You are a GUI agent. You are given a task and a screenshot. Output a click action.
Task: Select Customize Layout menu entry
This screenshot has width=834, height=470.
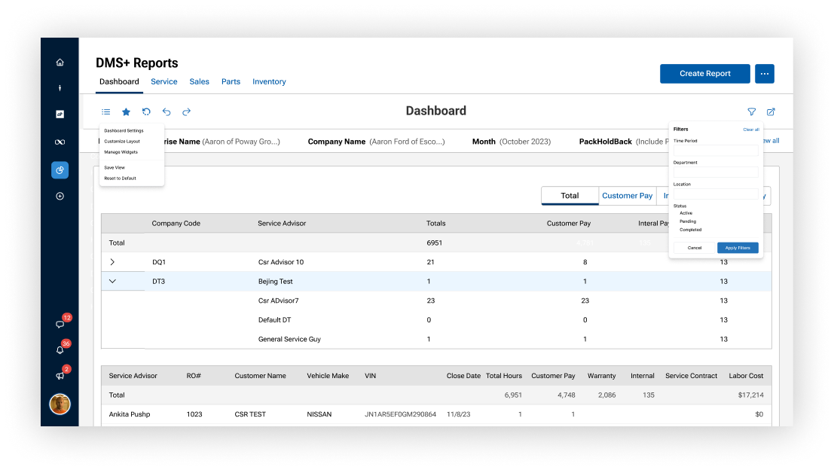point(122,142)
